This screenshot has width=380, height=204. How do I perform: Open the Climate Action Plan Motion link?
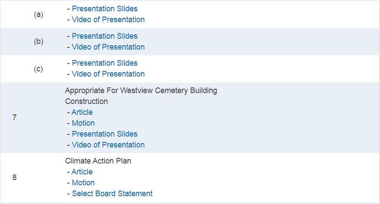(x=83, y=183)
